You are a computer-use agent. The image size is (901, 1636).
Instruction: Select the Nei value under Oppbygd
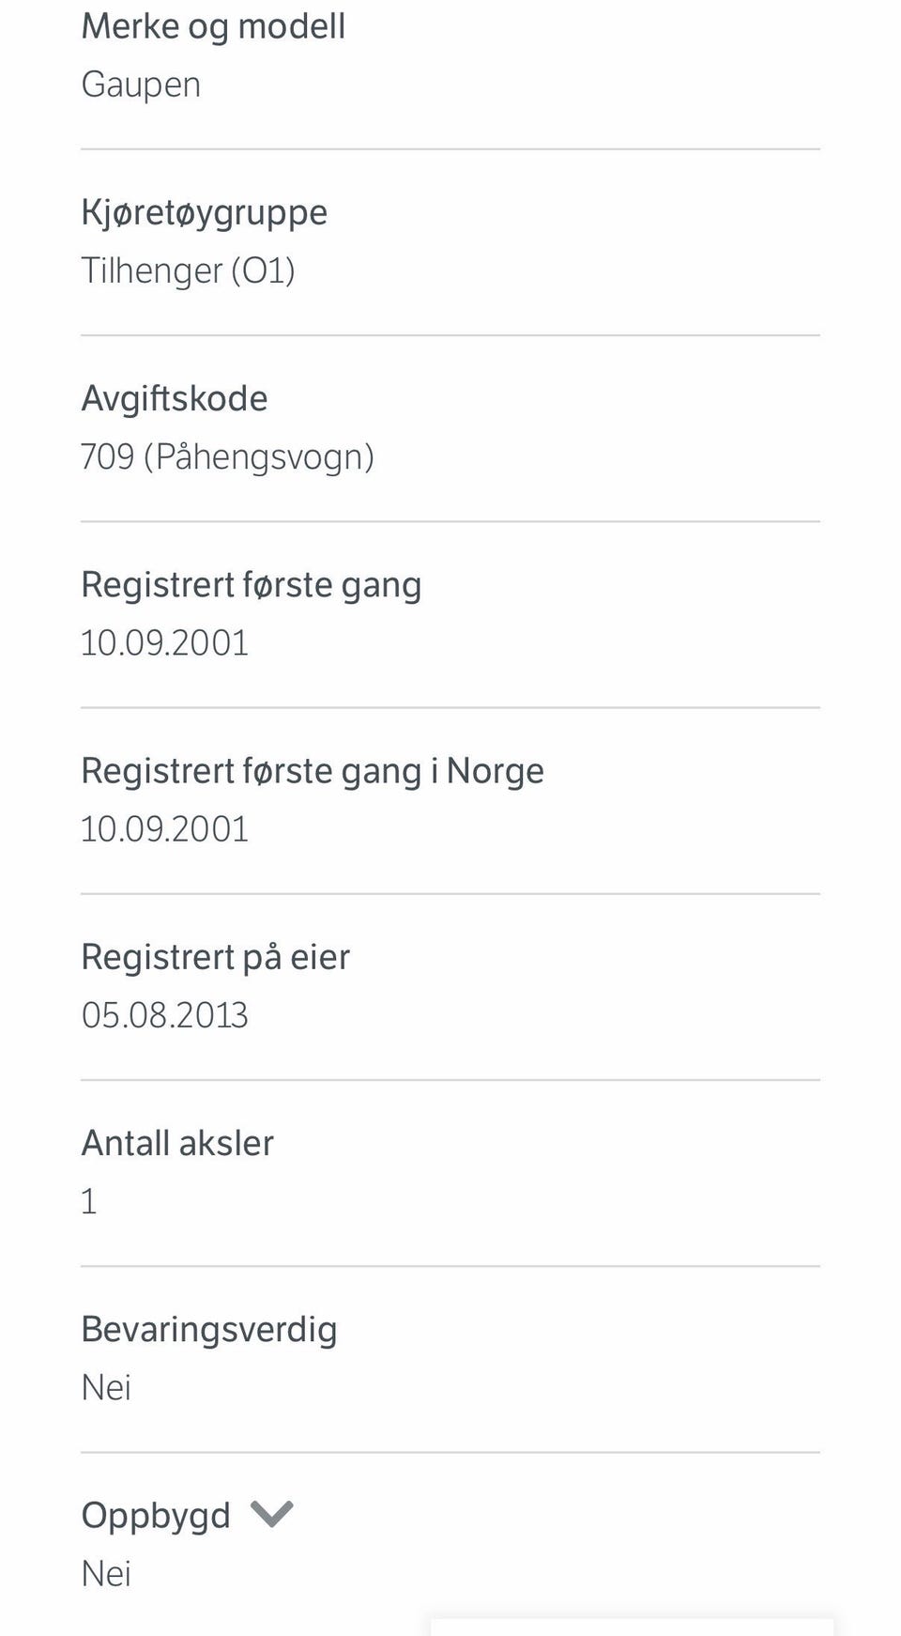click(x=106, y=1573)
